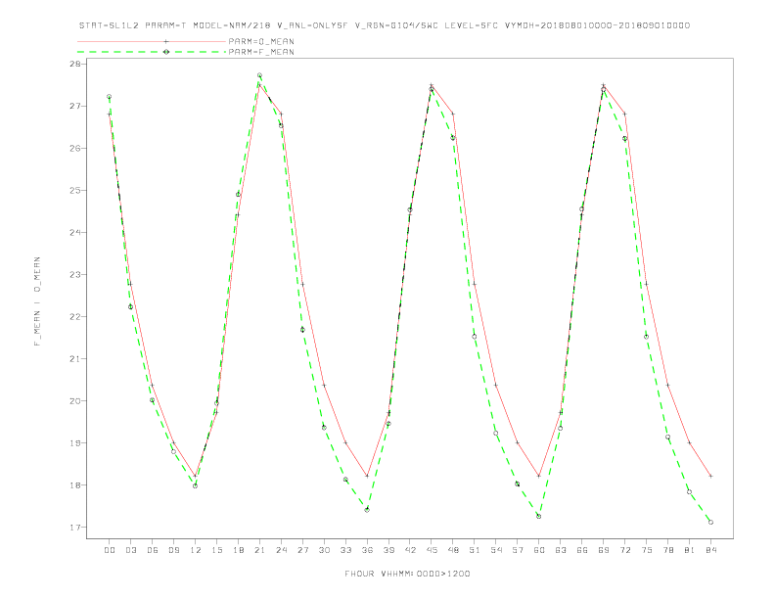Click the chart title text starting with STAT-SL1L2
Screen dimensions: 775x599
pyautogui.click(x=384, y=25)
